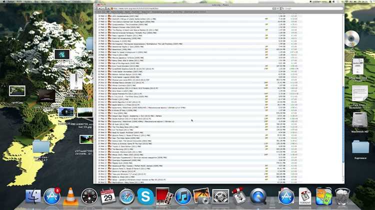This screenshot has height=210, width=375.
Task: Select the DVD disc icon on desktop
Action: tap(352, 39)
